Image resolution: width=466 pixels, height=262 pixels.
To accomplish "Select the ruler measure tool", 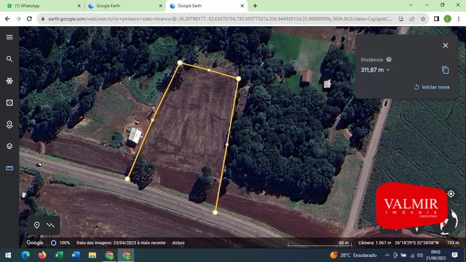I will pyautogui.click(x=10, y=168).
